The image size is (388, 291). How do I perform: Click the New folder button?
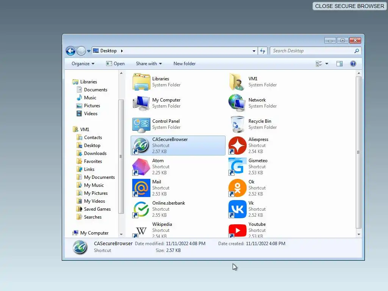185,64
